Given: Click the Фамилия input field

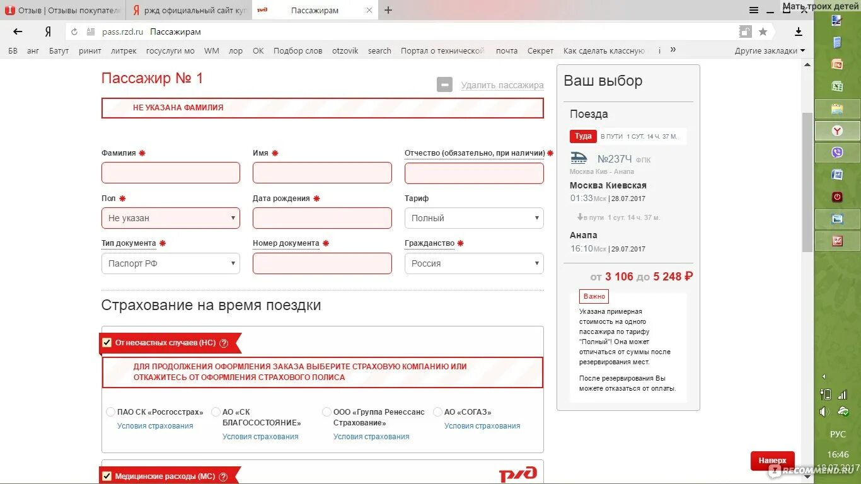Looking at the screenshot, I should [171, 173].
